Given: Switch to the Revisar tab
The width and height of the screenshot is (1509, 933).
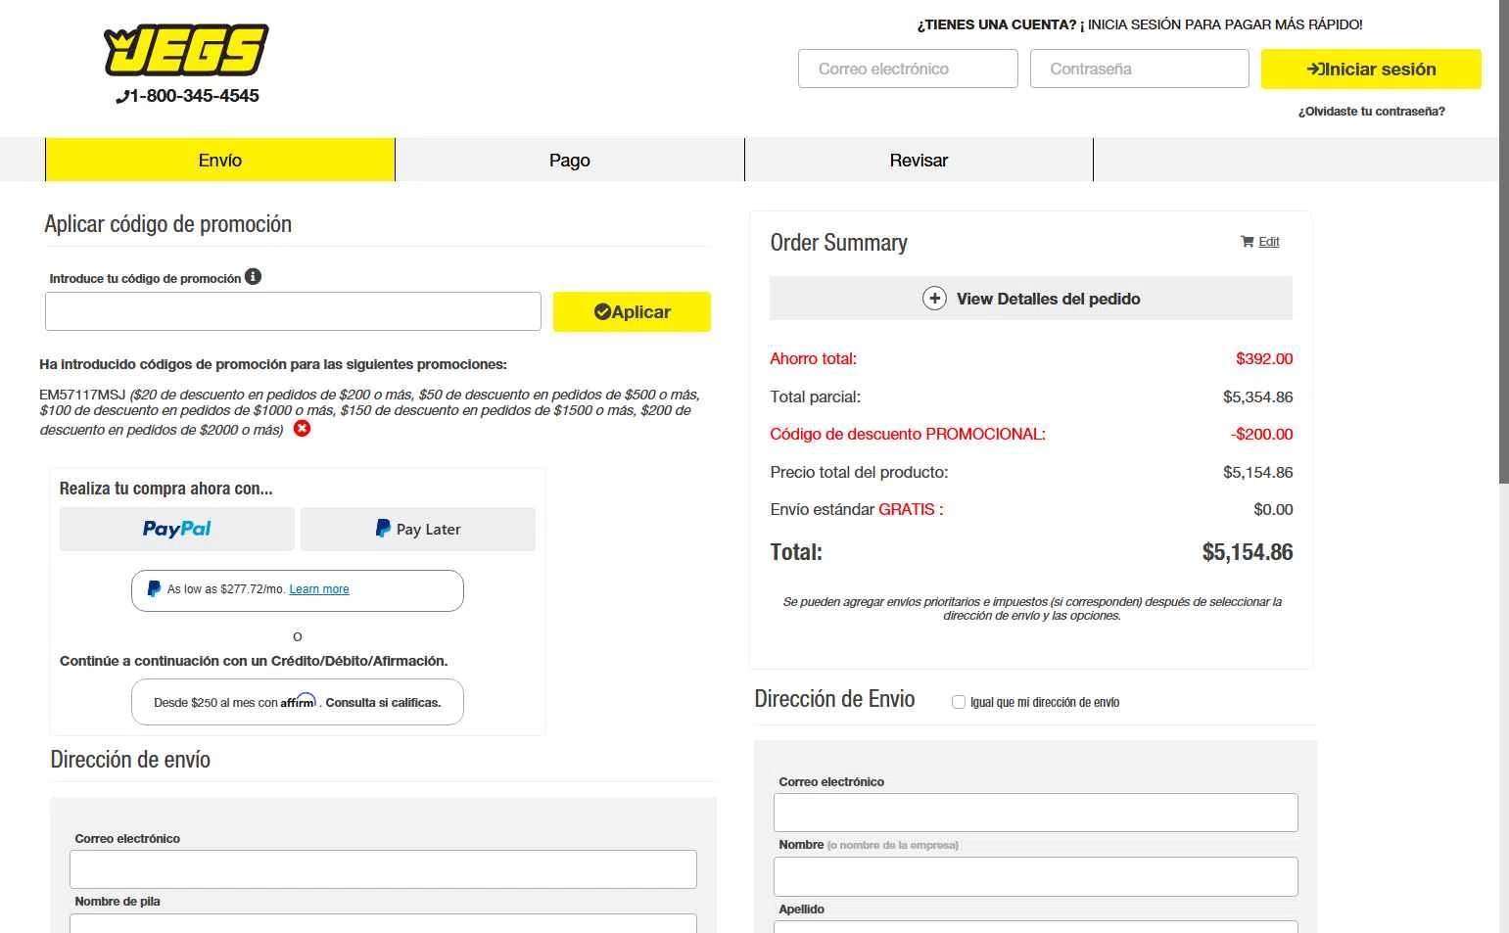Looking at the screenshot, I should [x=919, y=161].
